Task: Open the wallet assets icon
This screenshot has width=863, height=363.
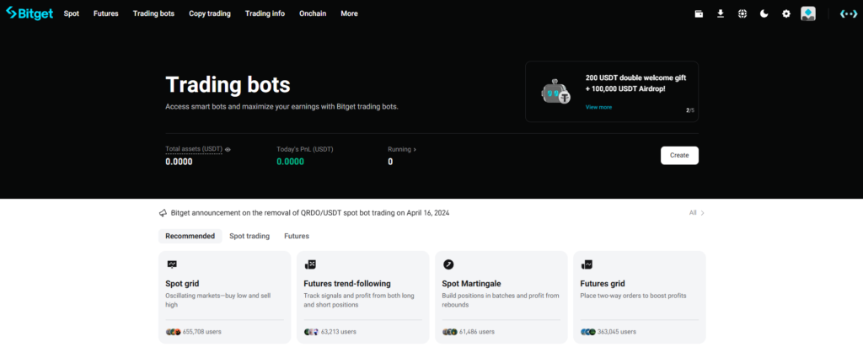Action: click(x=699, y=13)
